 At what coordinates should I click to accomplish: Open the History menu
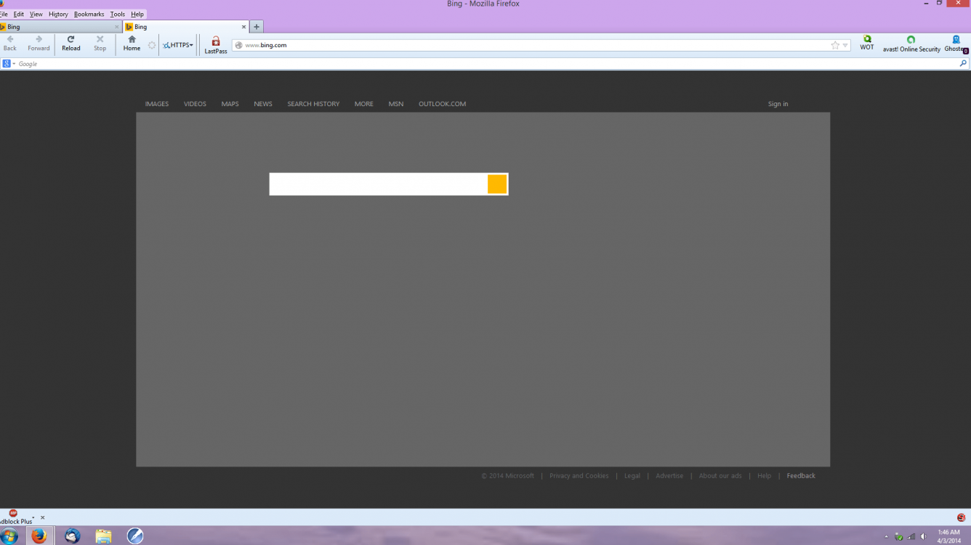[x=58, y=14]
